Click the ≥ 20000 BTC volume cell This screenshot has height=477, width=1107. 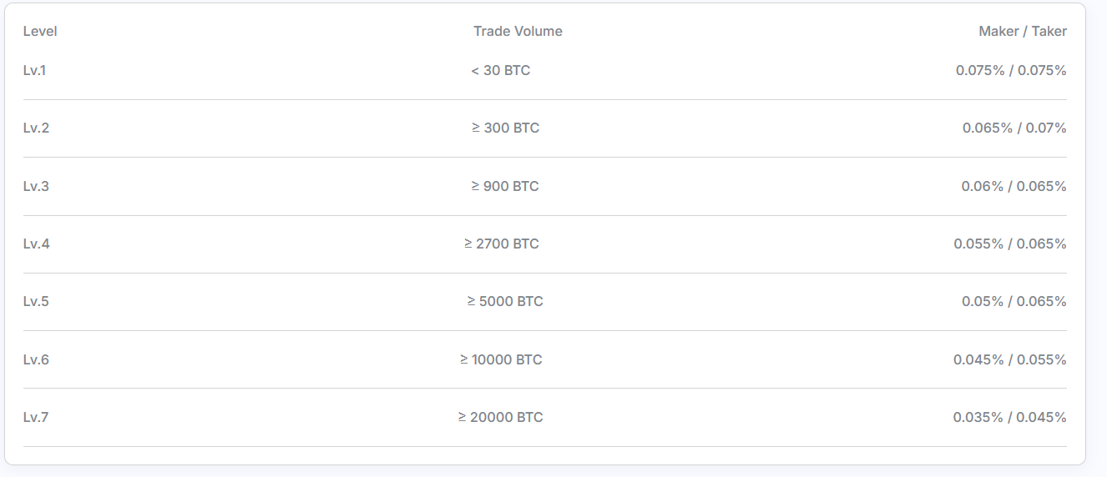click(501, 417)
